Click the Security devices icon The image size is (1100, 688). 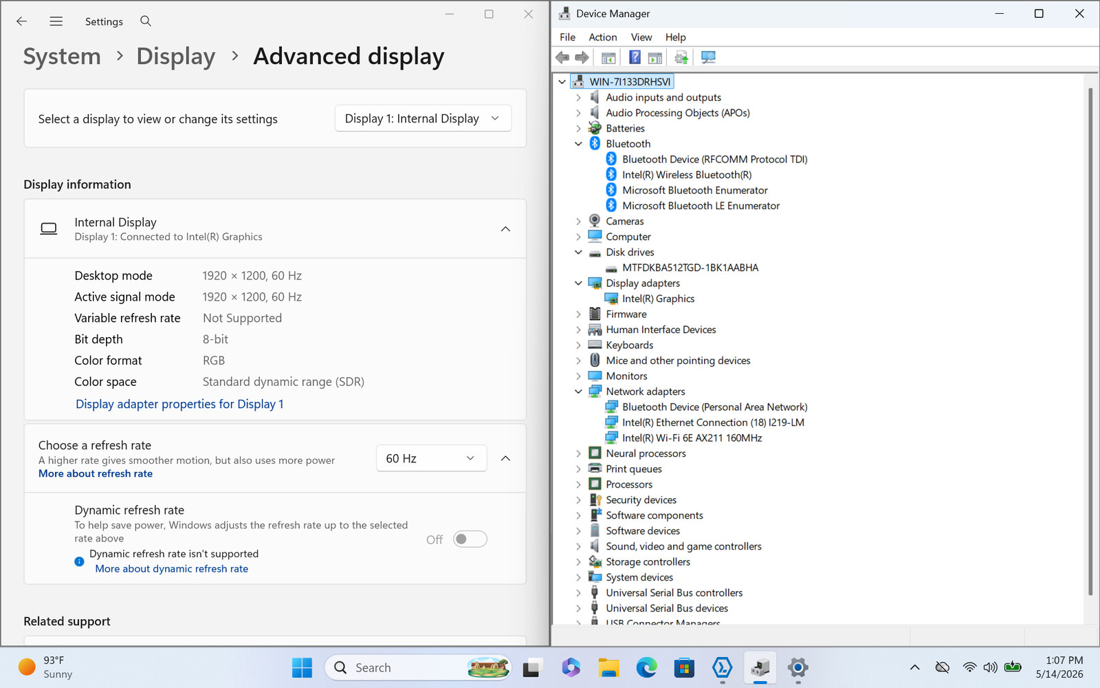tap(595, 499)
